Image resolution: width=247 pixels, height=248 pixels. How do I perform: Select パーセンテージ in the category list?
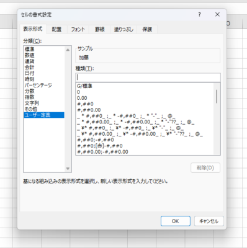pyautogui.click(x=44, y=85)
